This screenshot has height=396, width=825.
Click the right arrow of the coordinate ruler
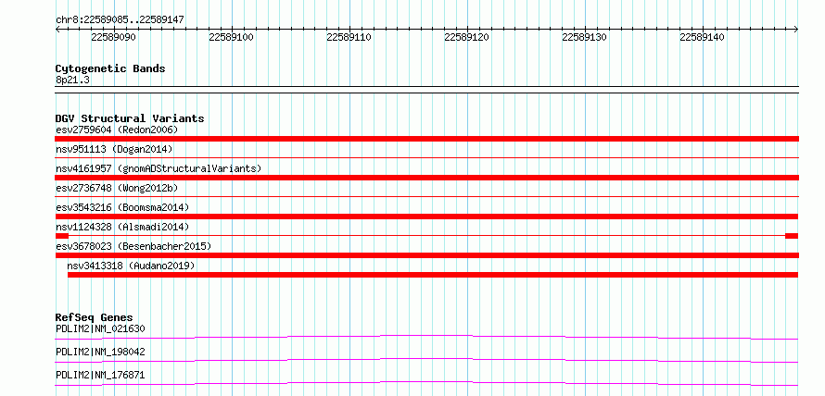pos(796,30)
